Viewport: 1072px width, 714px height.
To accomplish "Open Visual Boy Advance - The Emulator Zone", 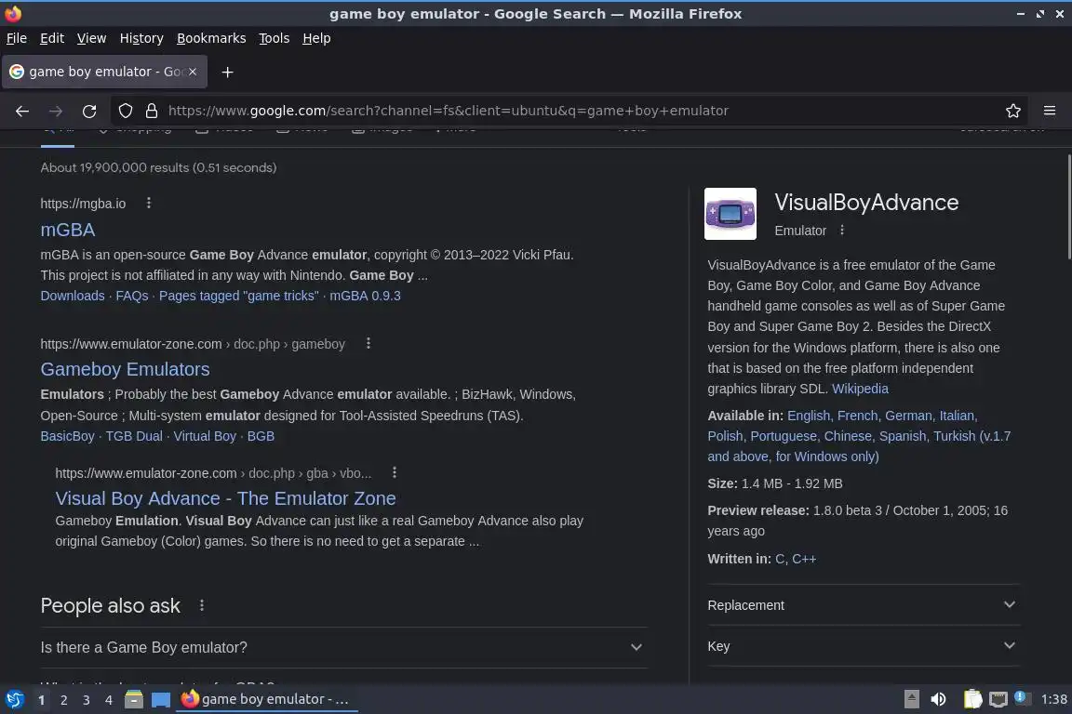I will tap(225, 498).
